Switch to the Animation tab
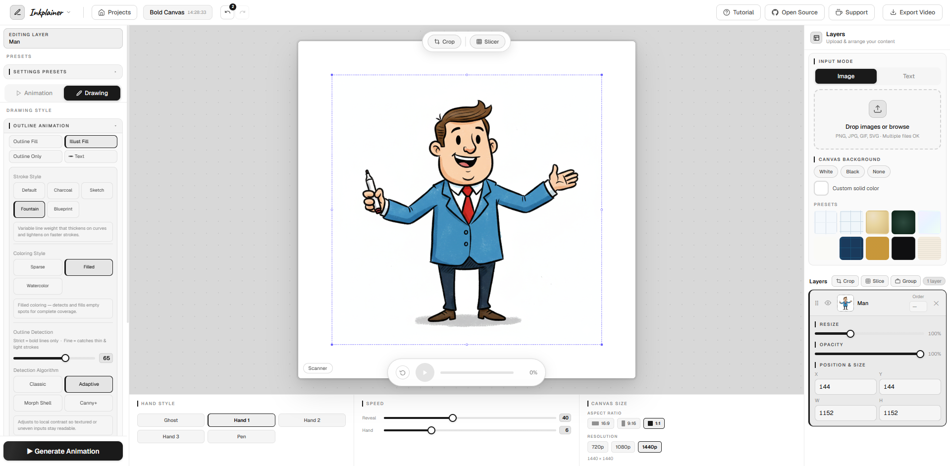The image size is (950, 466). (x=34, y=93)
